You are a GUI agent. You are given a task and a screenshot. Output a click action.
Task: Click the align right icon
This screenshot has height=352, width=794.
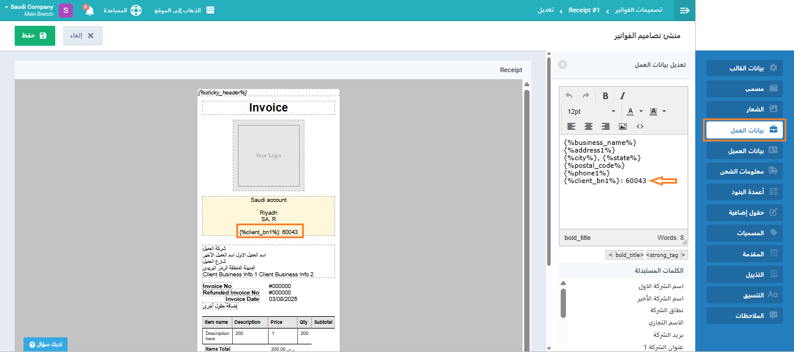[605, 126]
